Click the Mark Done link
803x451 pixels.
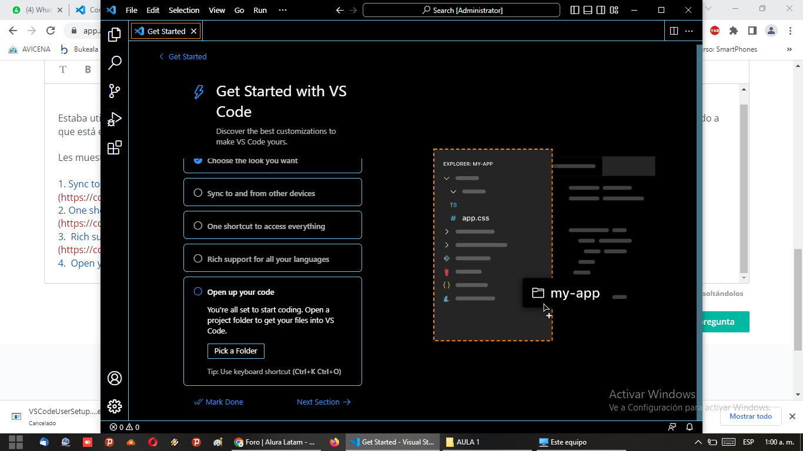coord(219,402)
